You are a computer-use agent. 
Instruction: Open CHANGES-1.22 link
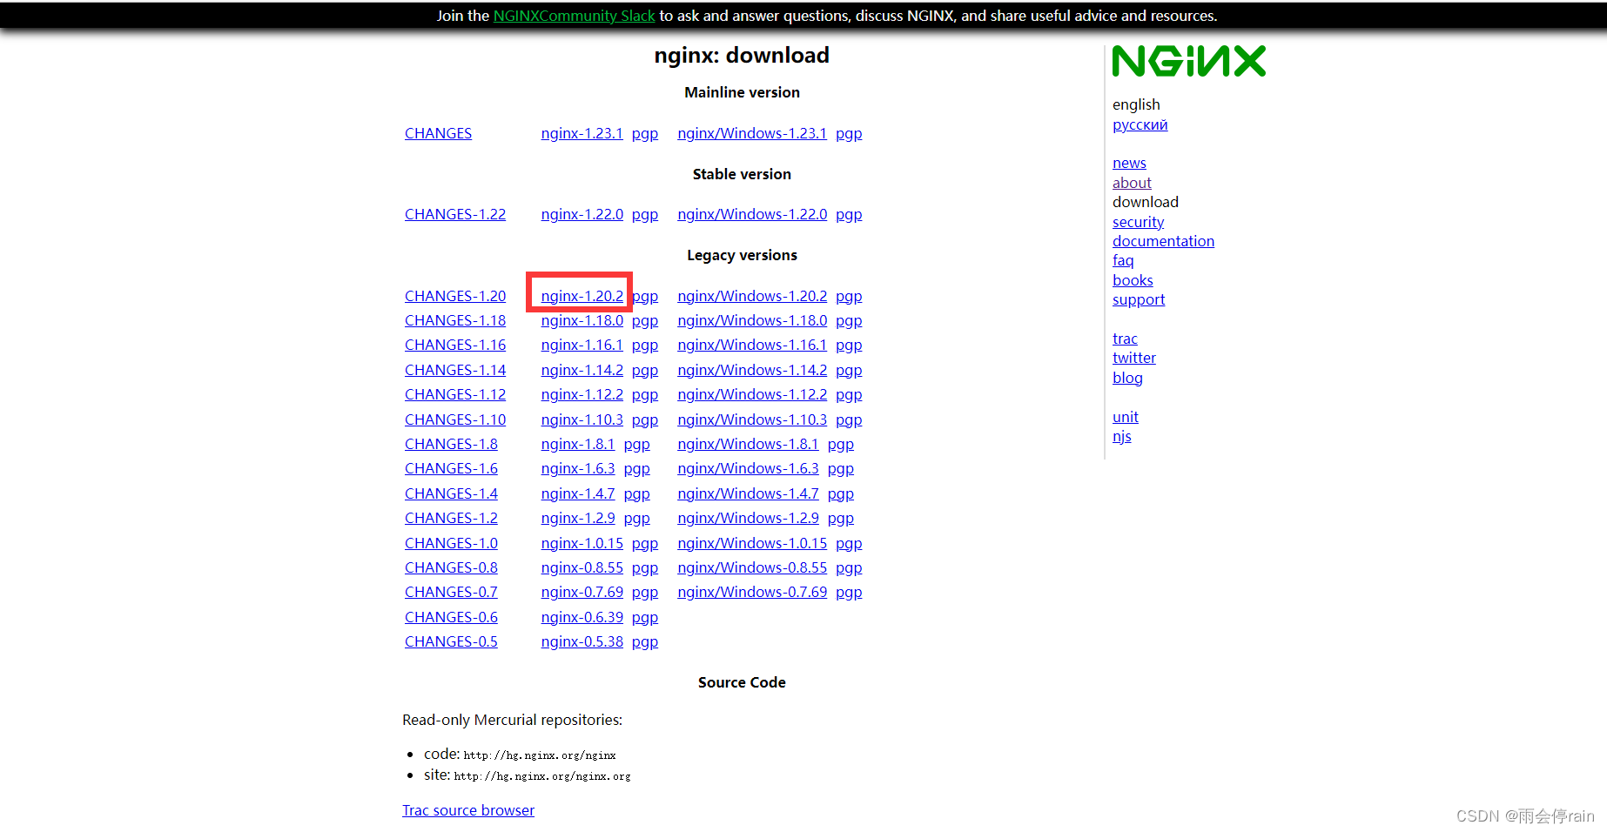click(455, 214)
